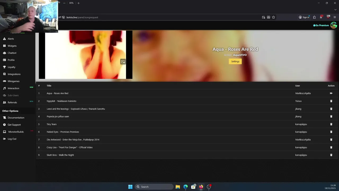The height and width of the screenshot is (191, 339).
Task: Click the taskbar Search box
Action: click(154, 187)
